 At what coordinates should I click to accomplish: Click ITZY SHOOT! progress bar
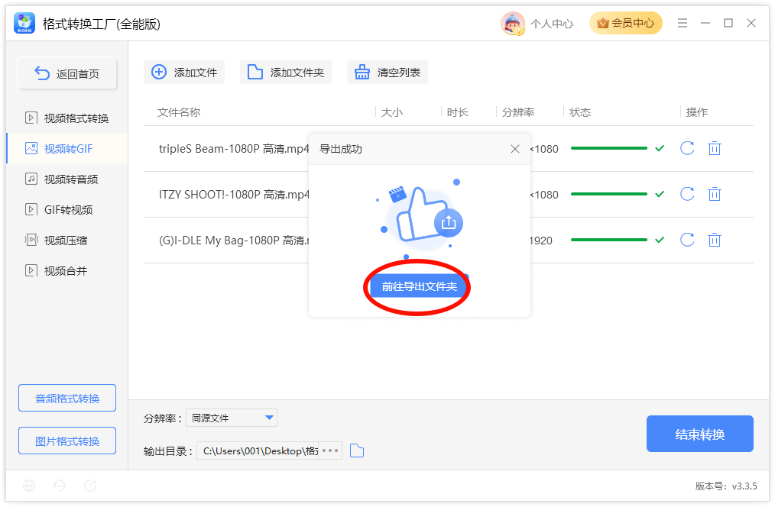coord(608,194)
